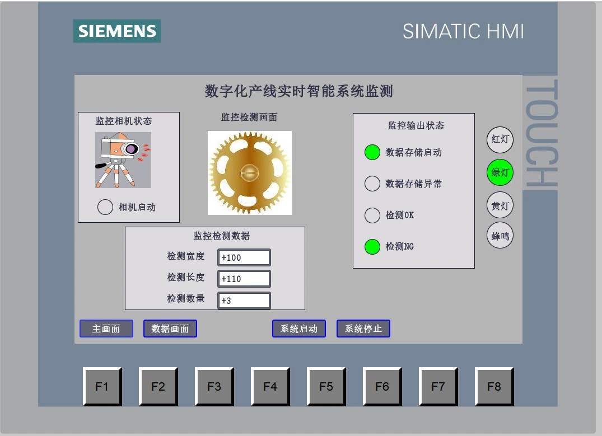Click the 数据存储异常 indicator

point(372,184)
